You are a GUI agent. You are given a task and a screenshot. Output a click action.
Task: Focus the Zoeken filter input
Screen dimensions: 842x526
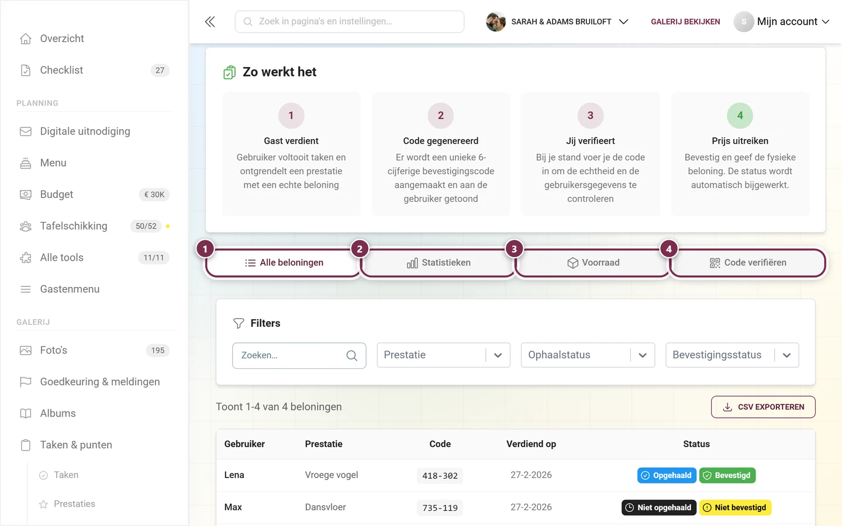click(x=299, y=355)
